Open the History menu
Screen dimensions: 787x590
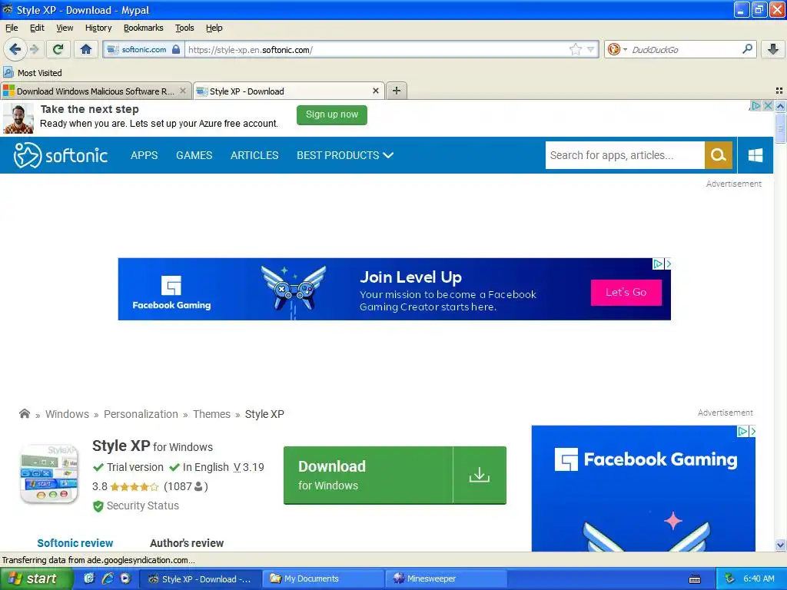coord(98,28)
